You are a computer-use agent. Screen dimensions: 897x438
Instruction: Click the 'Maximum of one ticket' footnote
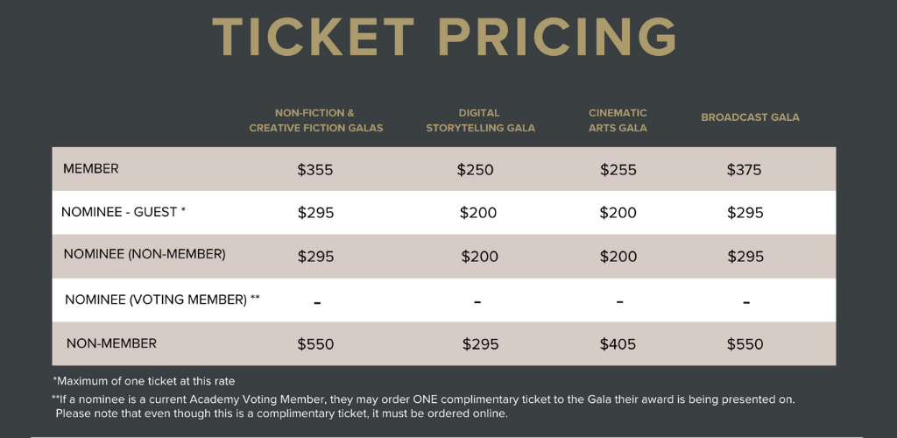point(144,381)
